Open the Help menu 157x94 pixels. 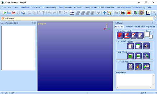pos(149,8)
